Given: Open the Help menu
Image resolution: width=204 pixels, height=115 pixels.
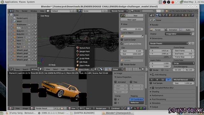Looking at the screenshot, I should tap(42, 11).
